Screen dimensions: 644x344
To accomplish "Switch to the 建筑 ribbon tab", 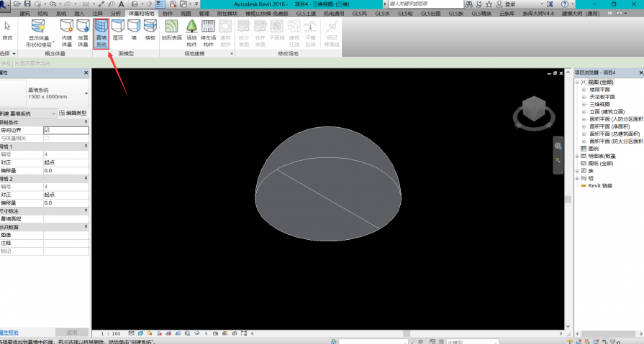I will (x=25, y=14).
